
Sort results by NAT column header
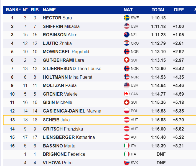(x=128, y=10)
